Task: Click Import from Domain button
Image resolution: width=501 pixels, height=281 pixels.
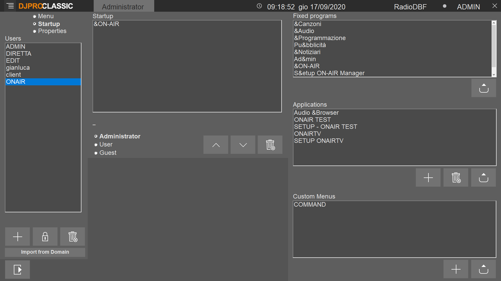Action: tap(45, 252)
